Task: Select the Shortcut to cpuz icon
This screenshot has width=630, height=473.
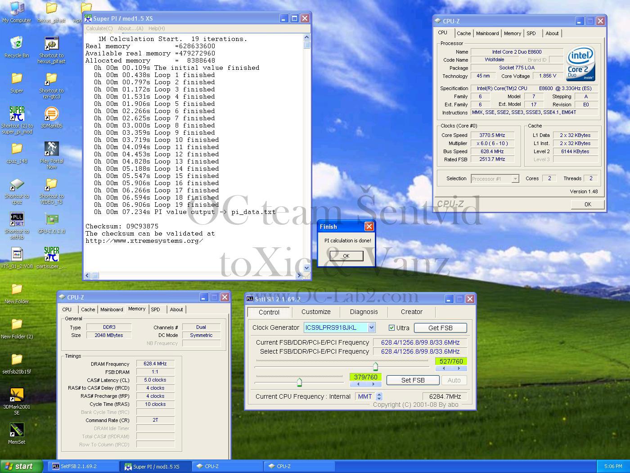Action: [x=17, y=191]
